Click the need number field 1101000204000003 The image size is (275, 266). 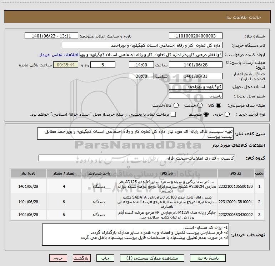[196, 36]
